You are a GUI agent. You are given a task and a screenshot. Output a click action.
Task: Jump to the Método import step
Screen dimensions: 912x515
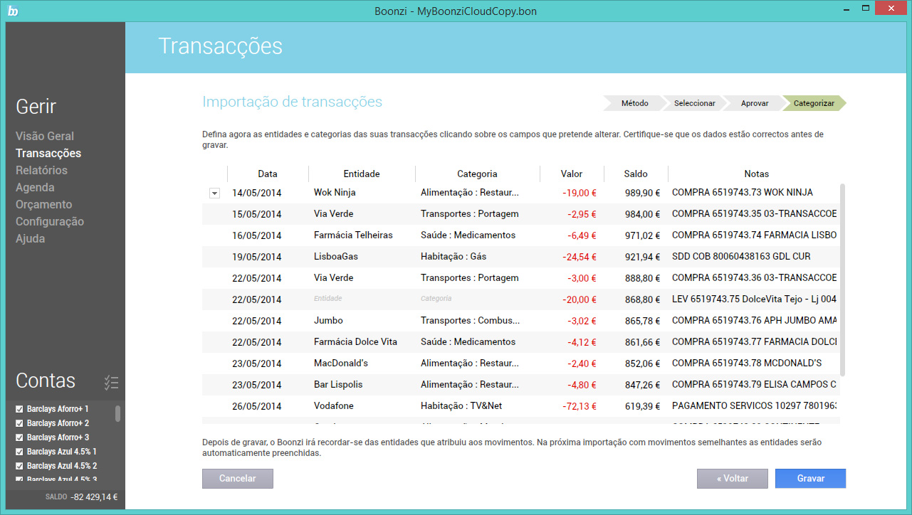(x=634, y=103)
